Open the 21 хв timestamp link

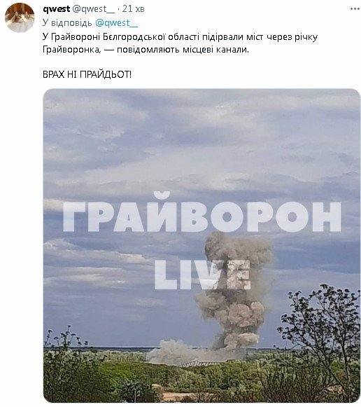[x=133, y=9]
